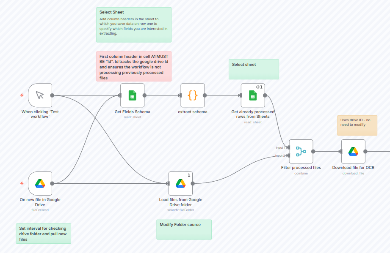Open the 'Filter processed files' merge node
Viewport: 390px width, 253px height.
click(x=301, y=152)
